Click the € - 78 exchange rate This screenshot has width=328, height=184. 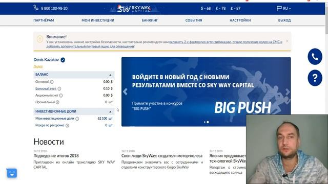pos(221,8)
